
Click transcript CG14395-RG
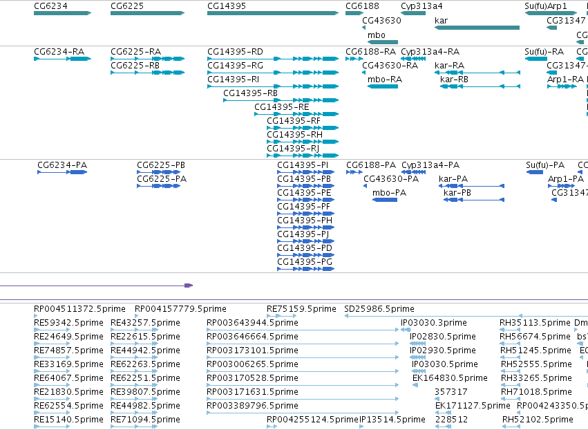point(235,65)
